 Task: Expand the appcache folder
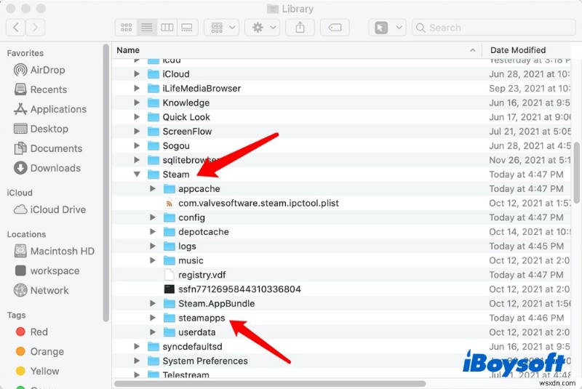pyautogui.click(x=153, y=188)
